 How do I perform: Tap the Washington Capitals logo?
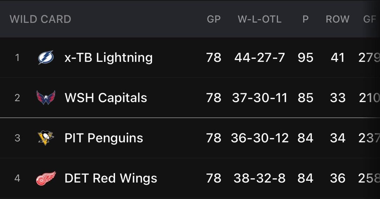click(x=46, y=98)
